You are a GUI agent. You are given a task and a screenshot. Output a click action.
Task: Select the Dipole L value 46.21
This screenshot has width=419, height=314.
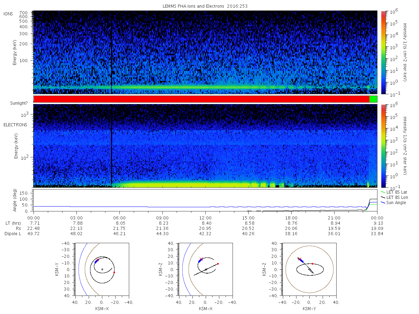pos(119,233)
